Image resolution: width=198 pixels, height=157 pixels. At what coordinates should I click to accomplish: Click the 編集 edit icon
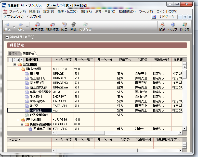point(64,25)
